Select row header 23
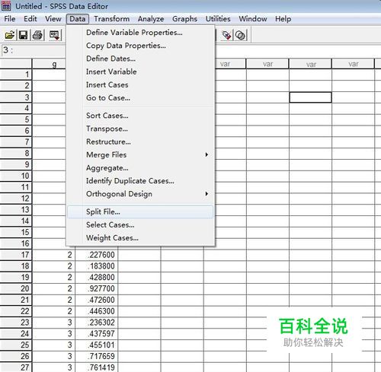 pyautogui.click(x=16, y=323)
